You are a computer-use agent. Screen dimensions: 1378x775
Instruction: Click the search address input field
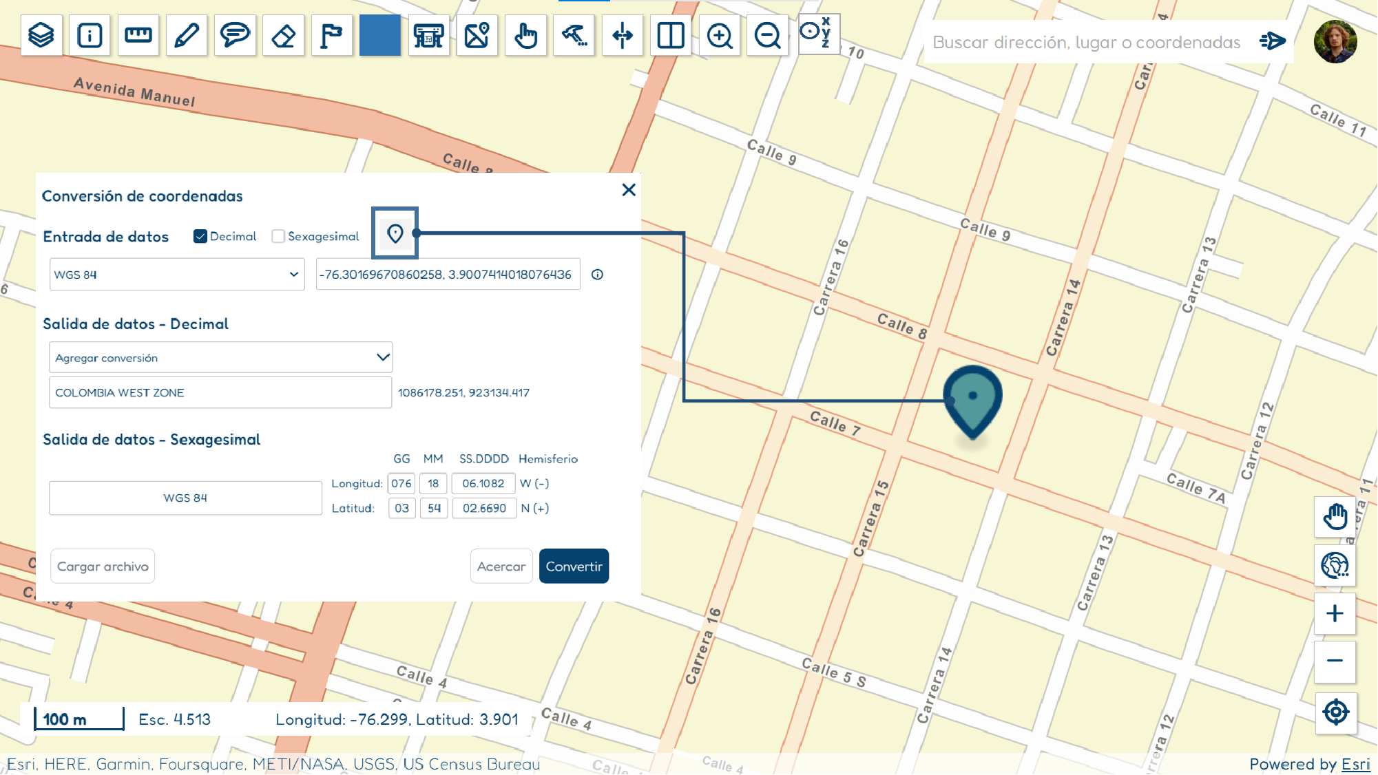(1087, 42)
